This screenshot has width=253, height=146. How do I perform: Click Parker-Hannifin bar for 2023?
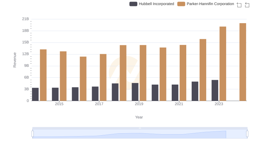(x=223, y=64)
